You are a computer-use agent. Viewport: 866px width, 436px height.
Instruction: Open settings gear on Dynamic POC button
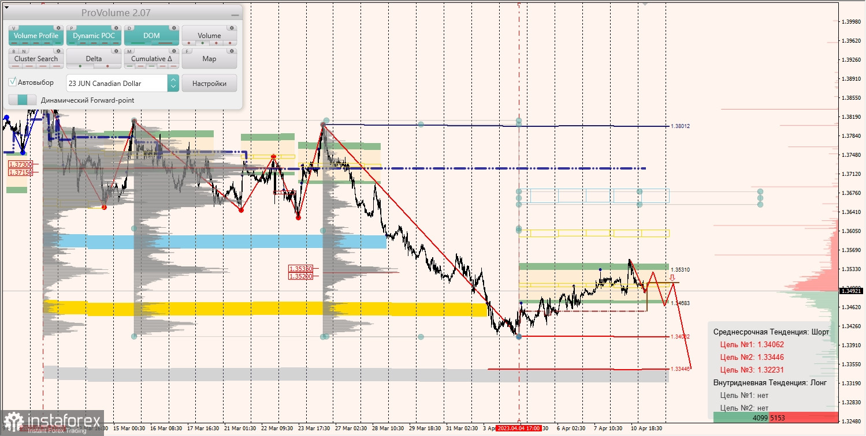(x=116, y=28)
